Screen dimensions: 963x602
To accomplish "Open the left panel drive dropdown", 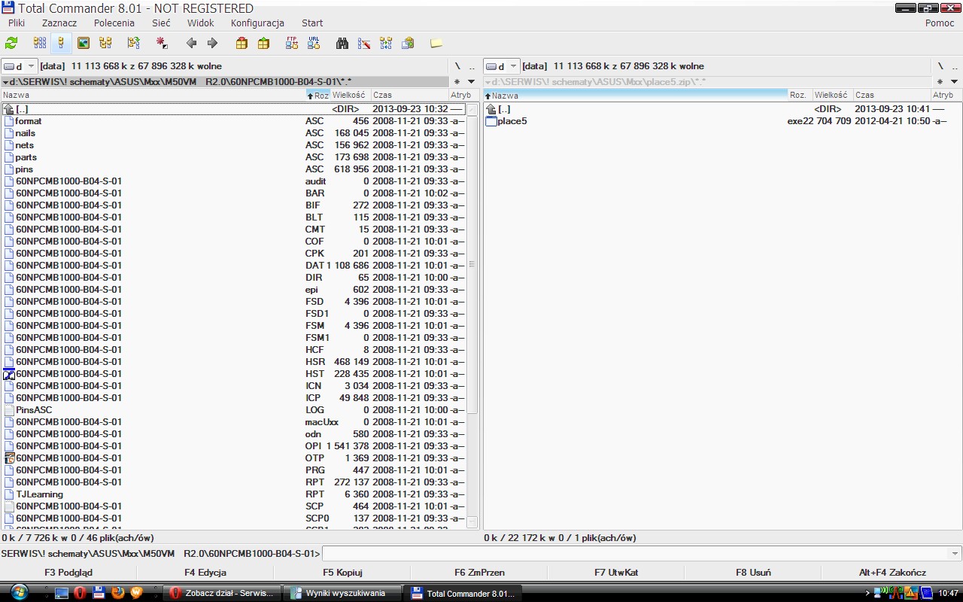I will pyautogui.click(x=19, y=66).
